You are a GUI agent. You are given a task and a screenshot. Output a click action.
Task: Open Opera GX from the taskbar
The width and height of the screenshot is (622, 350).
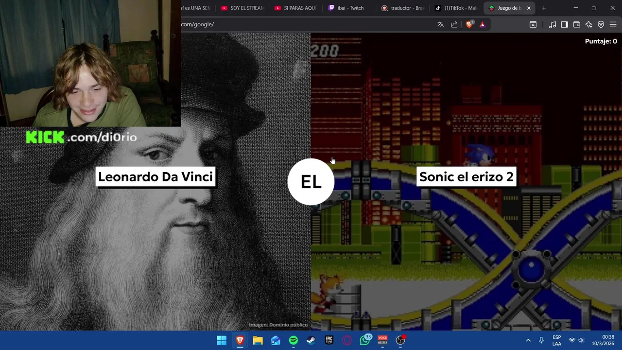(x=347, y=340)
